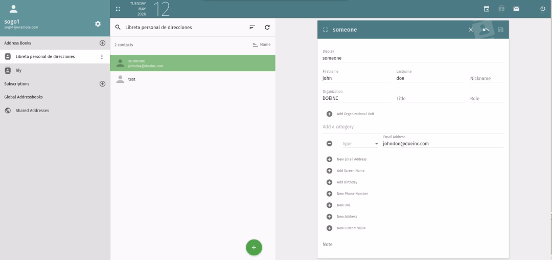The width and height of the screenshot is (552, 260).
Task: Open Shared Addresses global addressbook
Action: pyautogui.click(x=55, y=110)
